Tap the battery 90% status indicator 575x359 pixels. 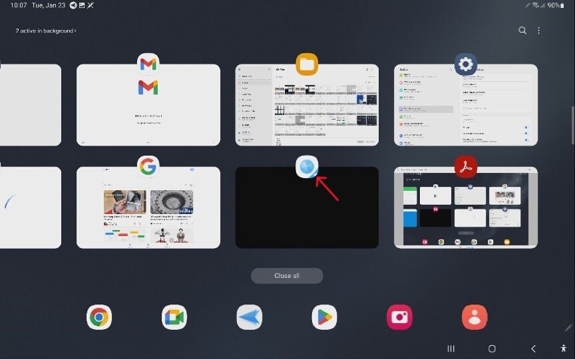click(x=556, y=5)
